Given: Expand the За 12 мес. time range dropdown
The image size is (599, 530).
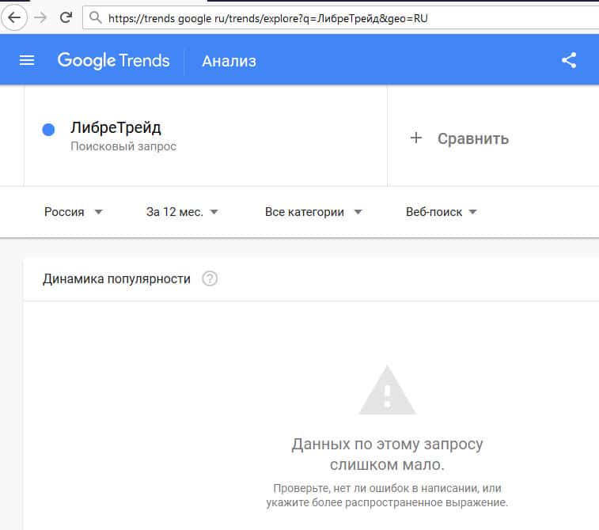Looking at the screenshot, I should [182, 212].
